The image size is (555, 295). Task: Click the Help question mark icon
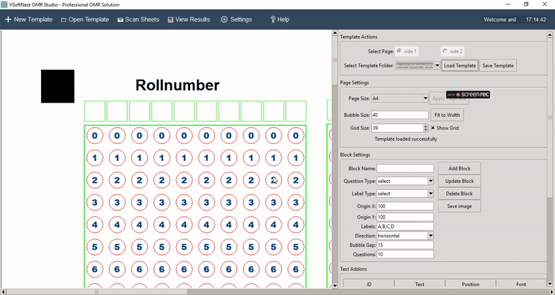coord(273,19)
